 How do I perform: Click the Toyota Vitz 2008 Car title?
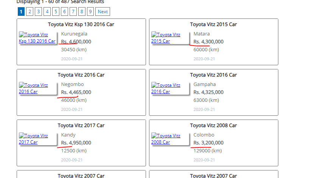213,126
